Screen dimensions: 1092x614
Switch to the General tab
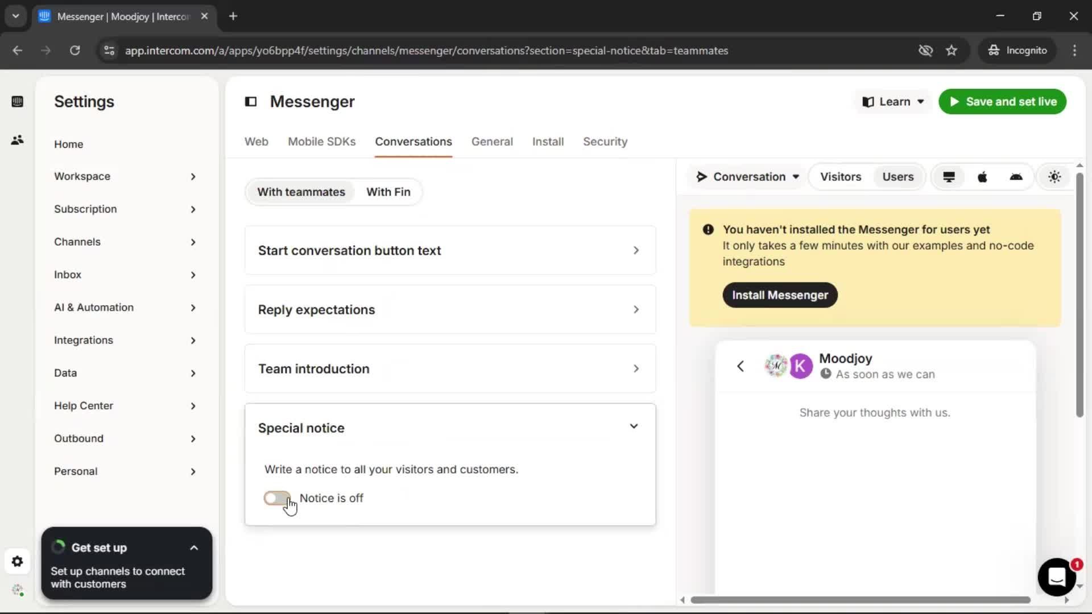pos(492,142)
